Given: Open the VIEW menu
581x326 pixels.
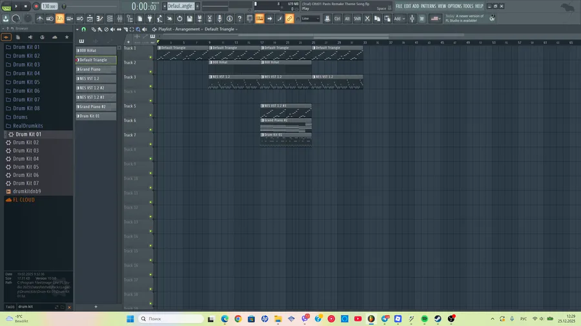Looking at the screenshot, I should point(442,6).
